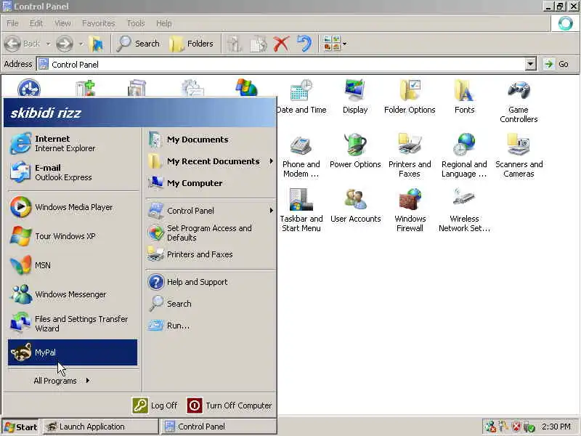Screen dimensions: 581x436
Task: Click the Start button
Action: pyautogui.click(x=21, y=427)
